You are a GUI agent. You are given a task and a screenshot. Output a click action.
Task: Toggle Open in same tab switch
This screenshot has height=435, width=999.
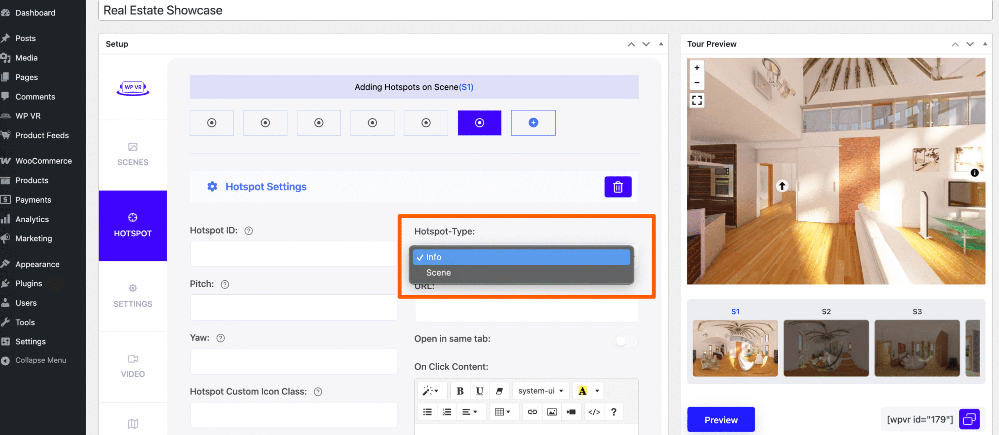pyautogui.click(x=626, y=341)
